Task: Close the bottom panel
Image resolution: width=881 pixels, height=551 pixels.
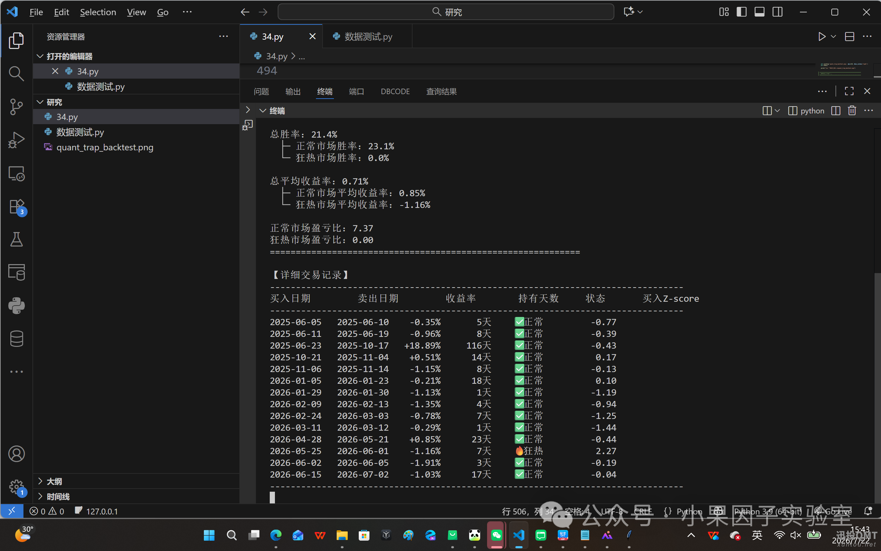Action: 867,91
